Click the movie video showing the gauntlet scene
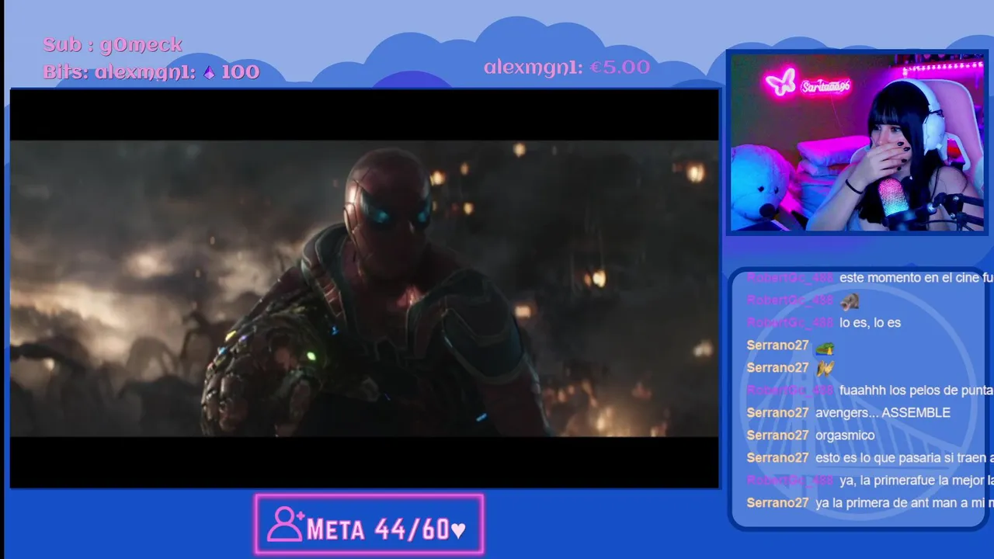994x559 pixels. (x=364, y=288)
